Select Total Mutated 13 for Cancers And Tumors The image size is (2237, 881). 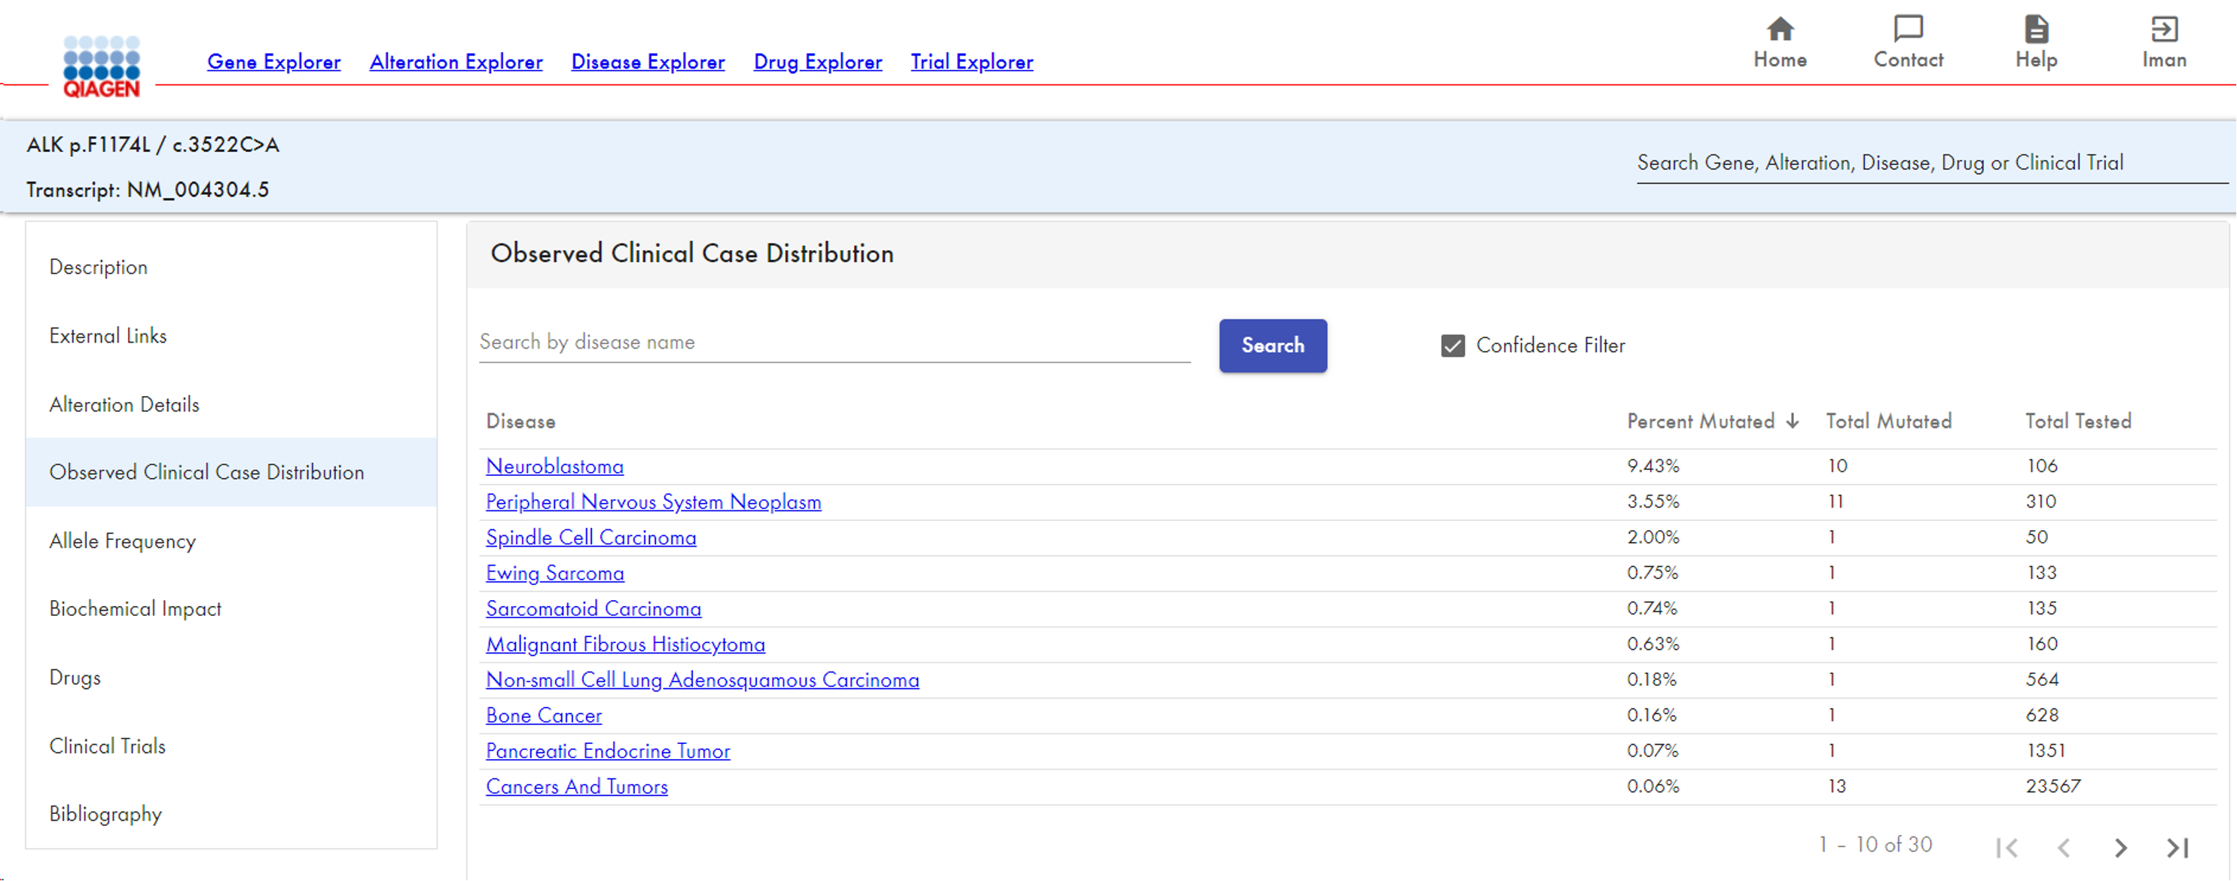point(1836,786)
